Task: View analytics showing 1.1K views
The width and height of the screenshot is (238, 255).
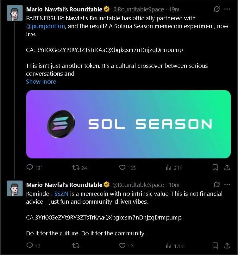Action: click(168, 245)
